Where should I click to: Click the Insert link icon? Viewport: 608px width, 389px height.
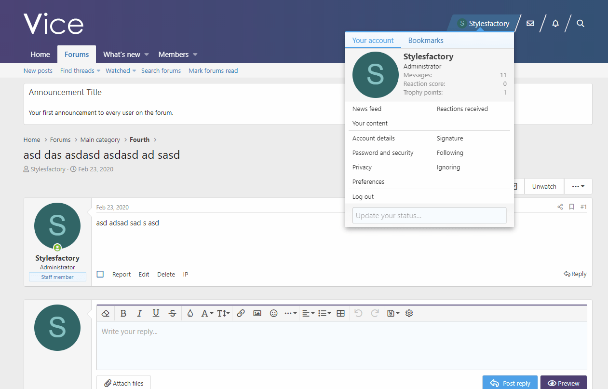tap(241, 313)
